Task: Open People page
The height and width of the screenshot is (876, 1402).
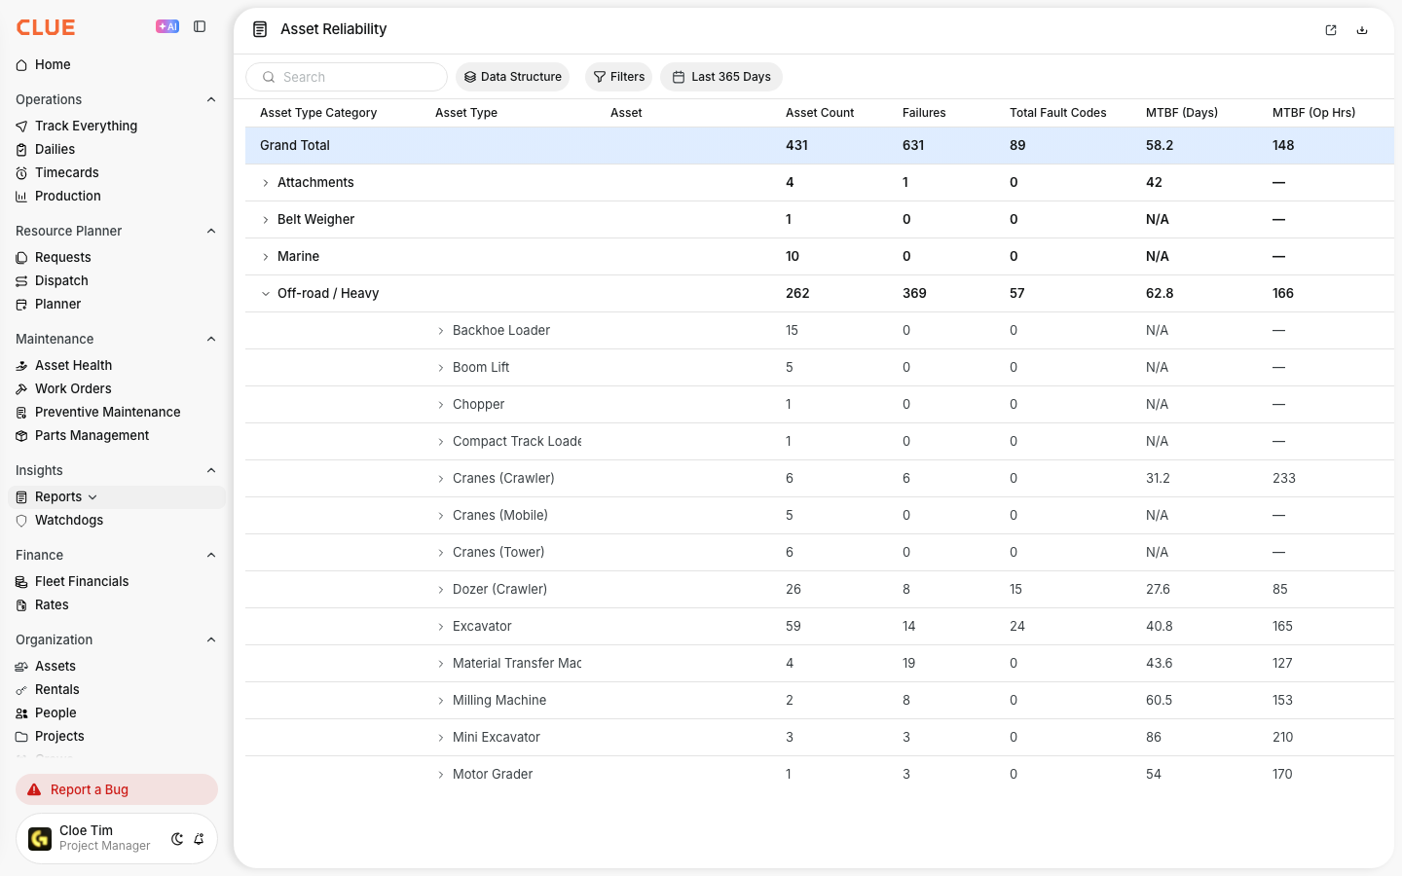Action: (55, 712)
